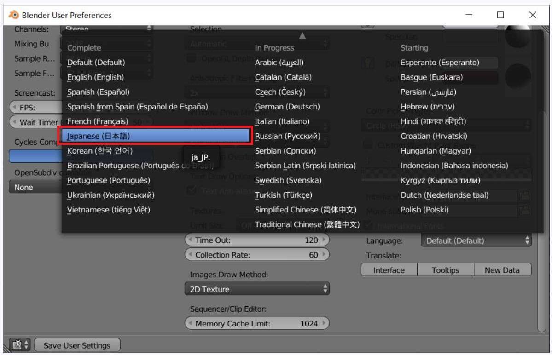Click the Blender logo in title bar
Viewport: 552px width, 355px height.
click(13, 15)
